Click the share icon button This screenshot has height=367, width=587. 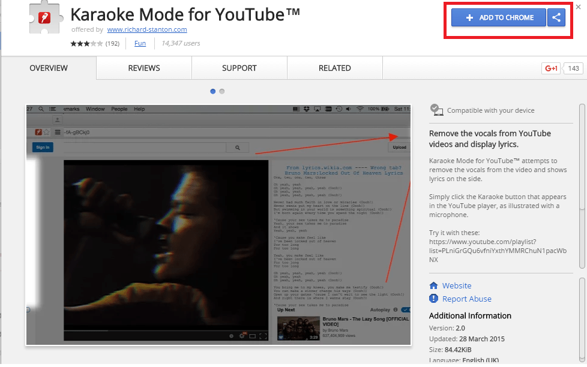pyautogui.click(x=556, y=17)
